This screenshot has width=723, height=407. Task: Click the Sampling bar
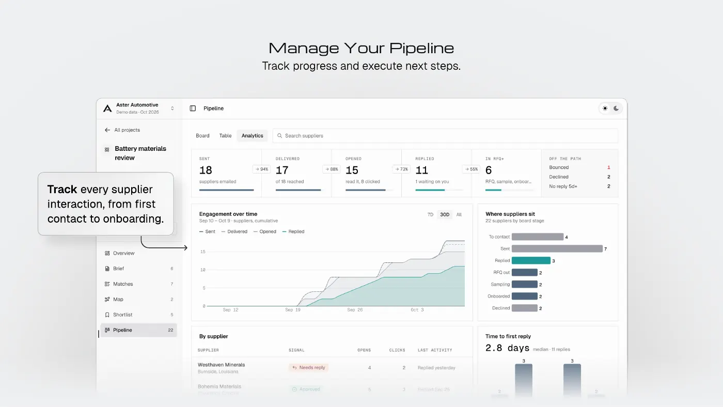[525, 284]
